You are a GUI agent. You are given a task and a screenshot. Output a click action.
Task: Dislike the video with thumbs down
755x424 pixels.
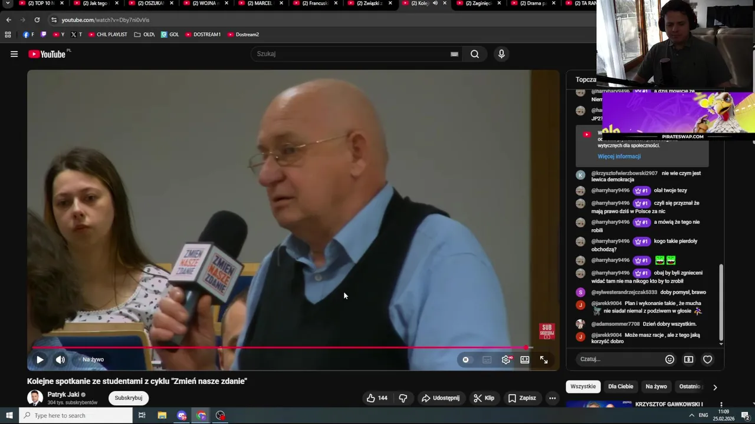click(x=403, y=398)
